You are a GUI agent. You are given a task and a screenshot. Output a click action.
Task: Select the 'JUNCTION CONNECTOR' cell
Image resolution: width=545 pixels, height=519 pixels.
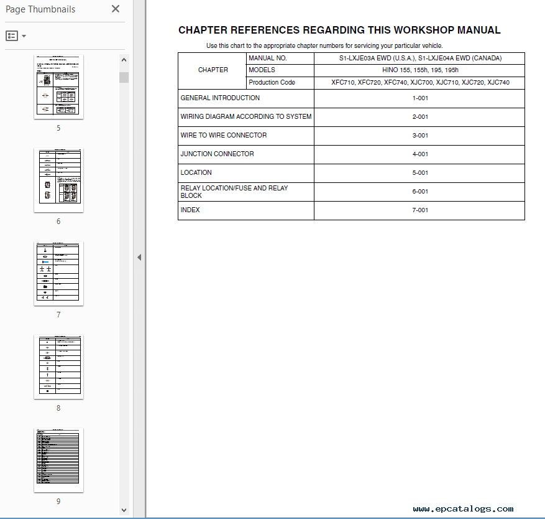tap(246, 154)
